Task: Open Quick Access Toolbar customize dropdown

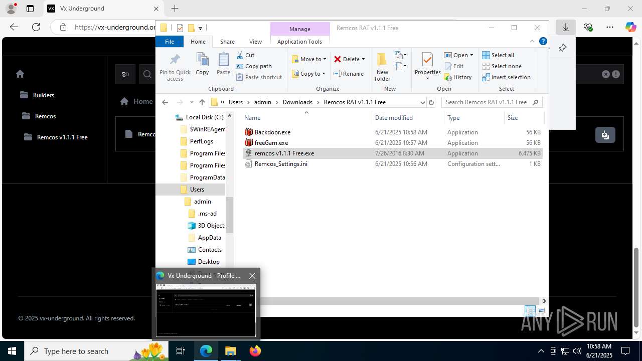Action: coord(201,29)
